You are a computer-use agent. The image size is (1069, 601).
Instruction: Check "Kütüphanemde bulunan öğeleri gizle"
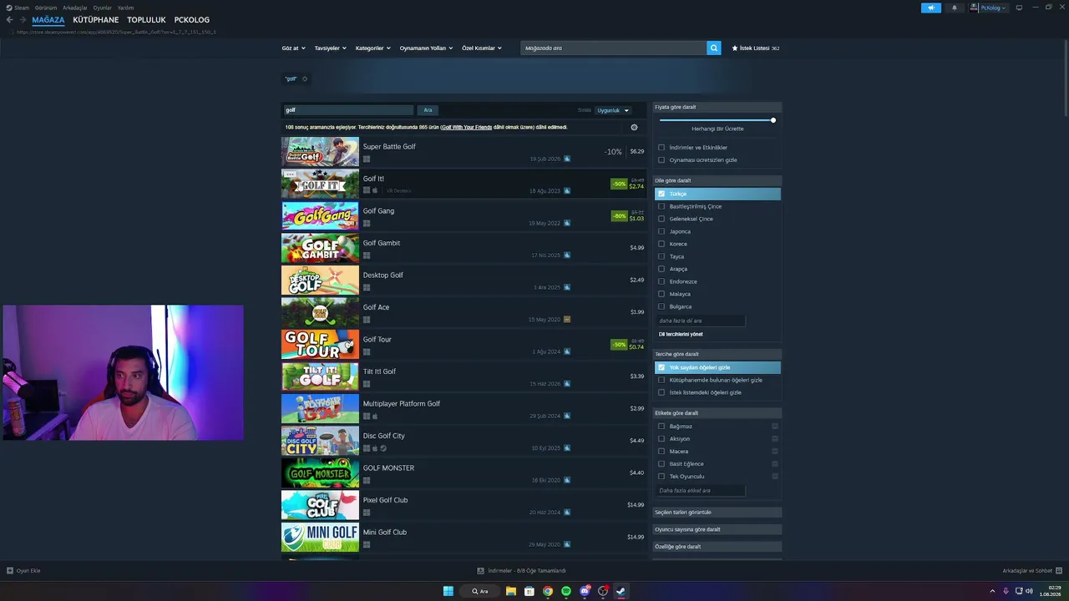pos(661,380)
